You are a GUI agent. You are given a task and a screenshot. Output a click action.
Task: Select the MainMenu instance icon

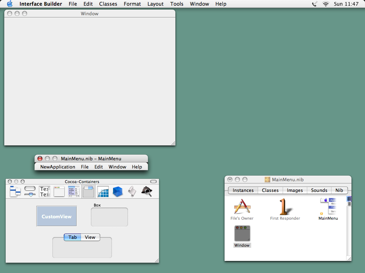pyautogui.click(x=328, y=206)
